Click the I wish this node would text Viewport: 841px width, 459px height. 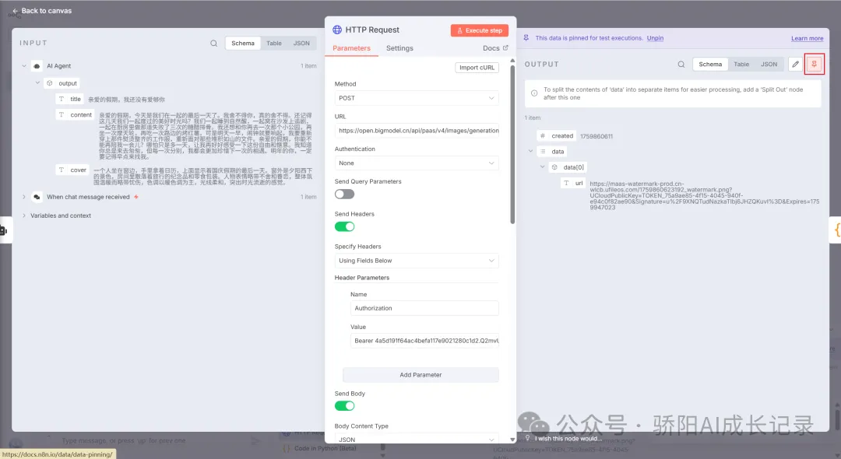(x=568, y=438)
